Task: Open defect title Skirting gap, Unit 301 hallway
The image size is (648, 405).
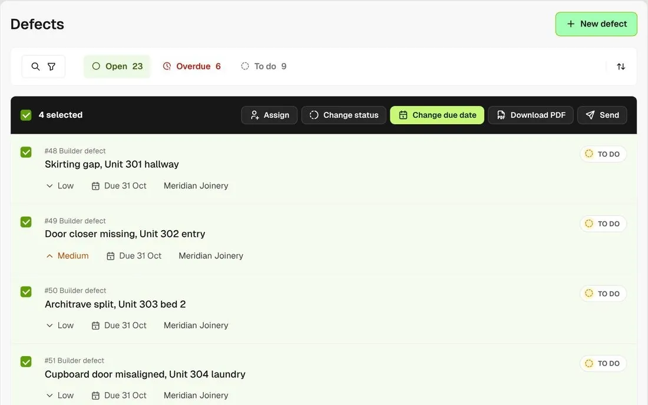Action: 111,164
